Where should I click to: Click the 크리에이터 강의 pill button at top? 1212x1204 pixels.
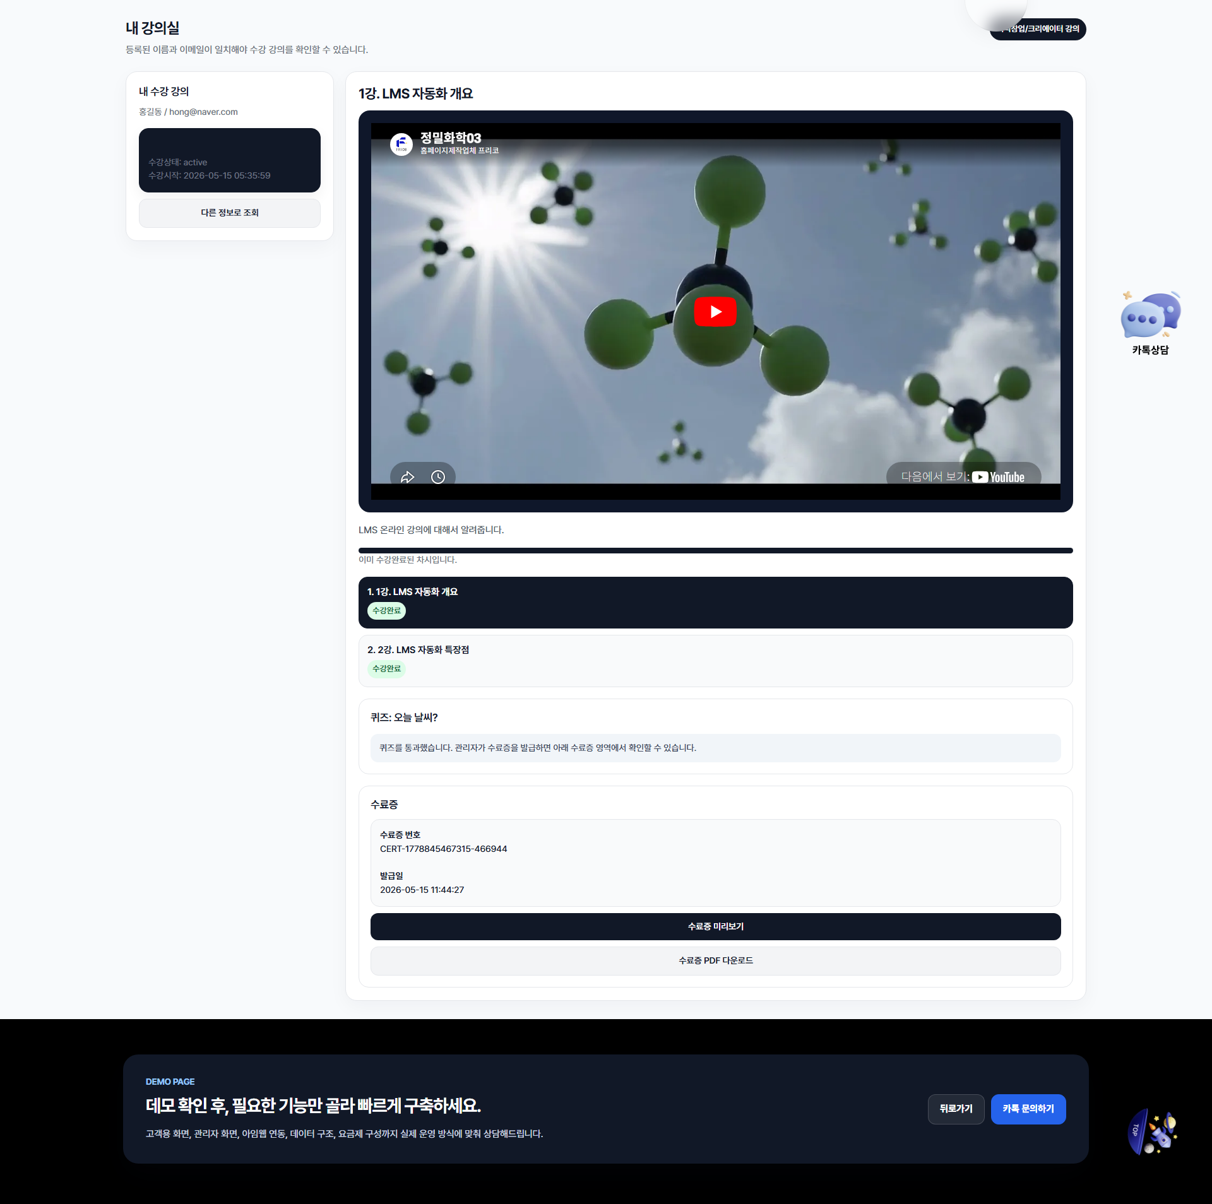1038,29
